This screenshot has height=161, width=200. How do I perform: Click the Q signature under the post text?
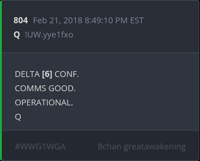click(x=18, y=117)
